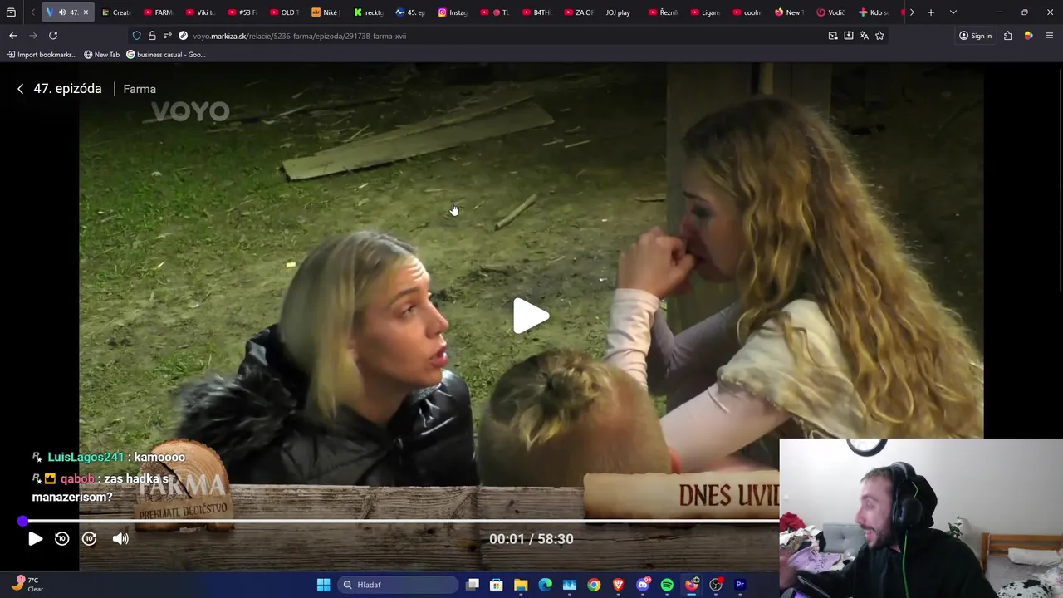Open the Windows Start menu
1063x598 pixels.
323,585
